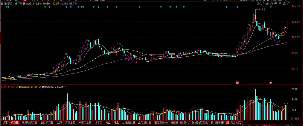
Task: Select the cyan candlestick at the 141.41 high
Action: click(x=255, y=17)
